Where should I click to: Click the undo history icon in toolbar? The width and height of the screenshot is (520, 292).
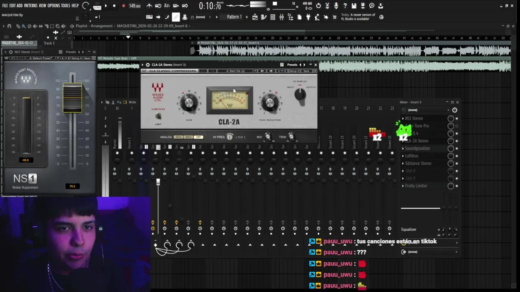[318, 6]
